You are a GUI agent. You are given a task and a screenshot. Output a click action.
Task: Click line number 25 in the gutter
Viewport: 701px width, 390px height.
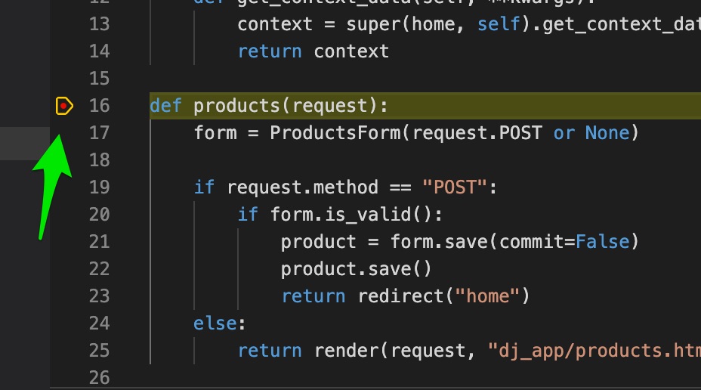(x=99, y=351)
